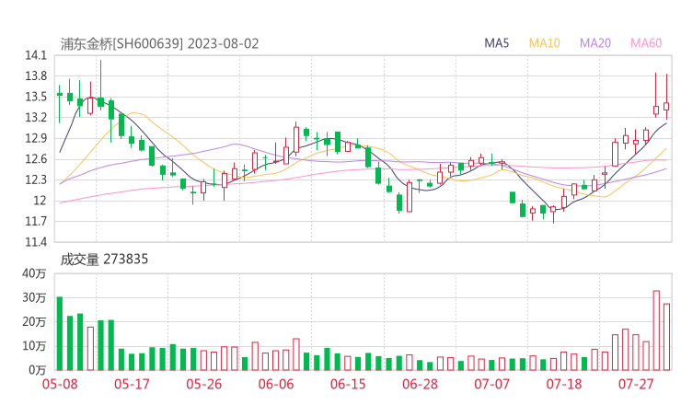The image size is (681, 405).
Task: Click the 13.5 price axis label
Action: [36, 97]
